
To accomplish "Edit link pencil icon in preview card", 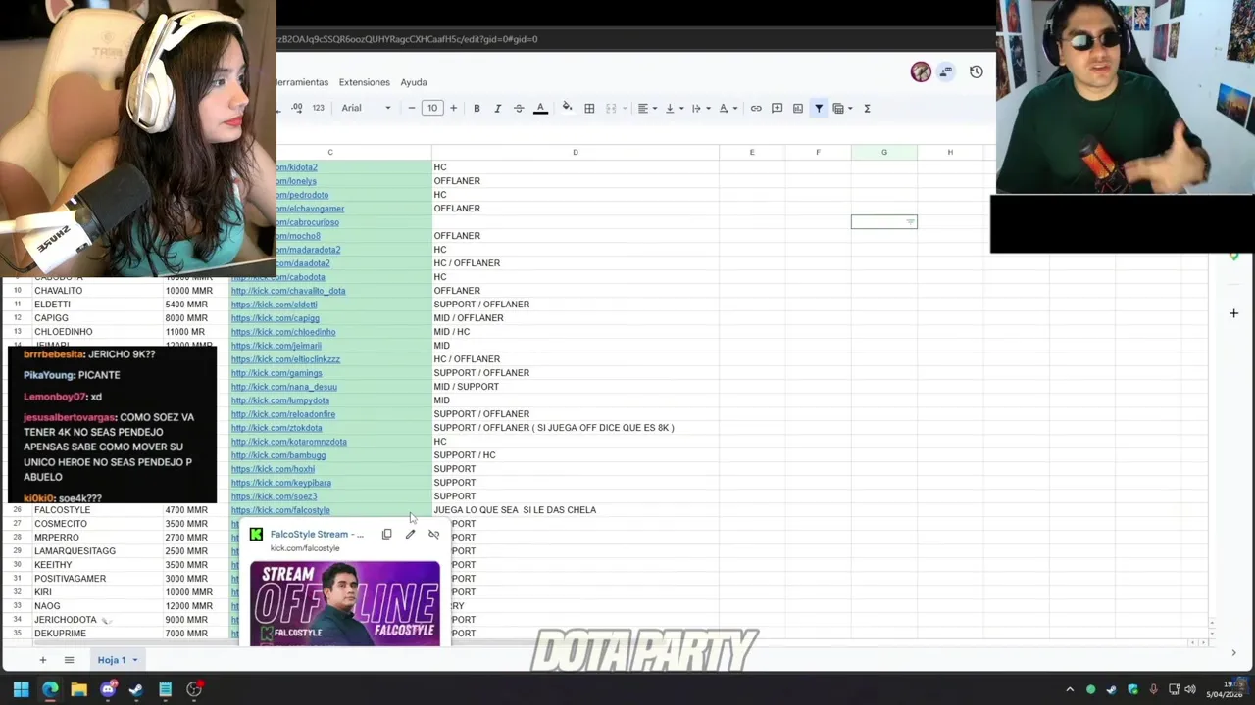I will [411, 535].
